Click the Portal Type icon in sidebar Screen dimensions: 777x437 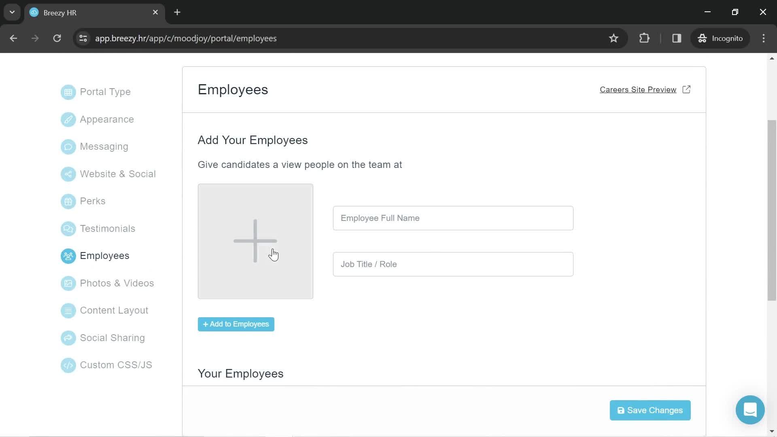67,92
